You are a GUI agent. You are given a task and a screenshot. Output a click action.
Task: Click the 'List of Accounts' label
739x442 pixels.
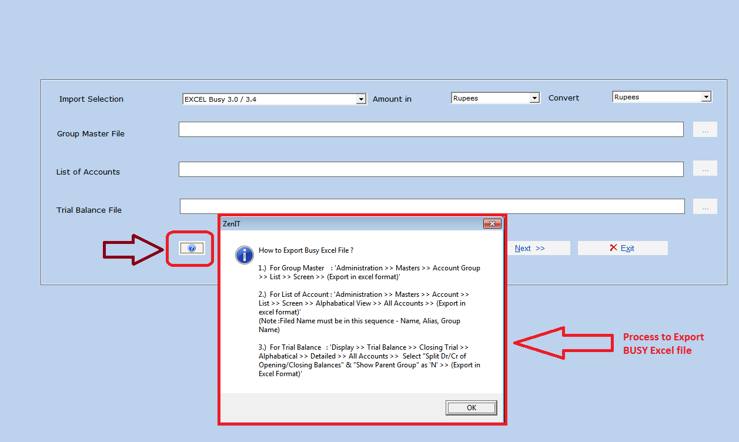[x=88, y=172]
